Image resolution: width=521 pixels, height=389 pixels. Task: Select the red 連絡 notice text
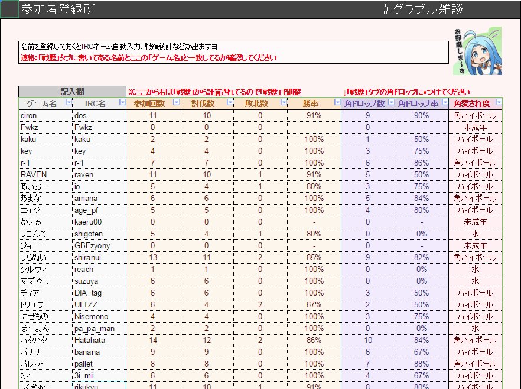coord(148,58)
